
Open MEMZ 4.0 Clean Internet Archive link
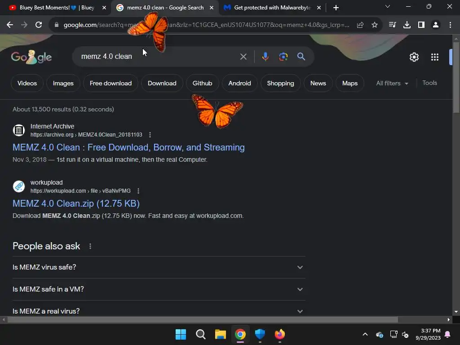pos(128,147)
